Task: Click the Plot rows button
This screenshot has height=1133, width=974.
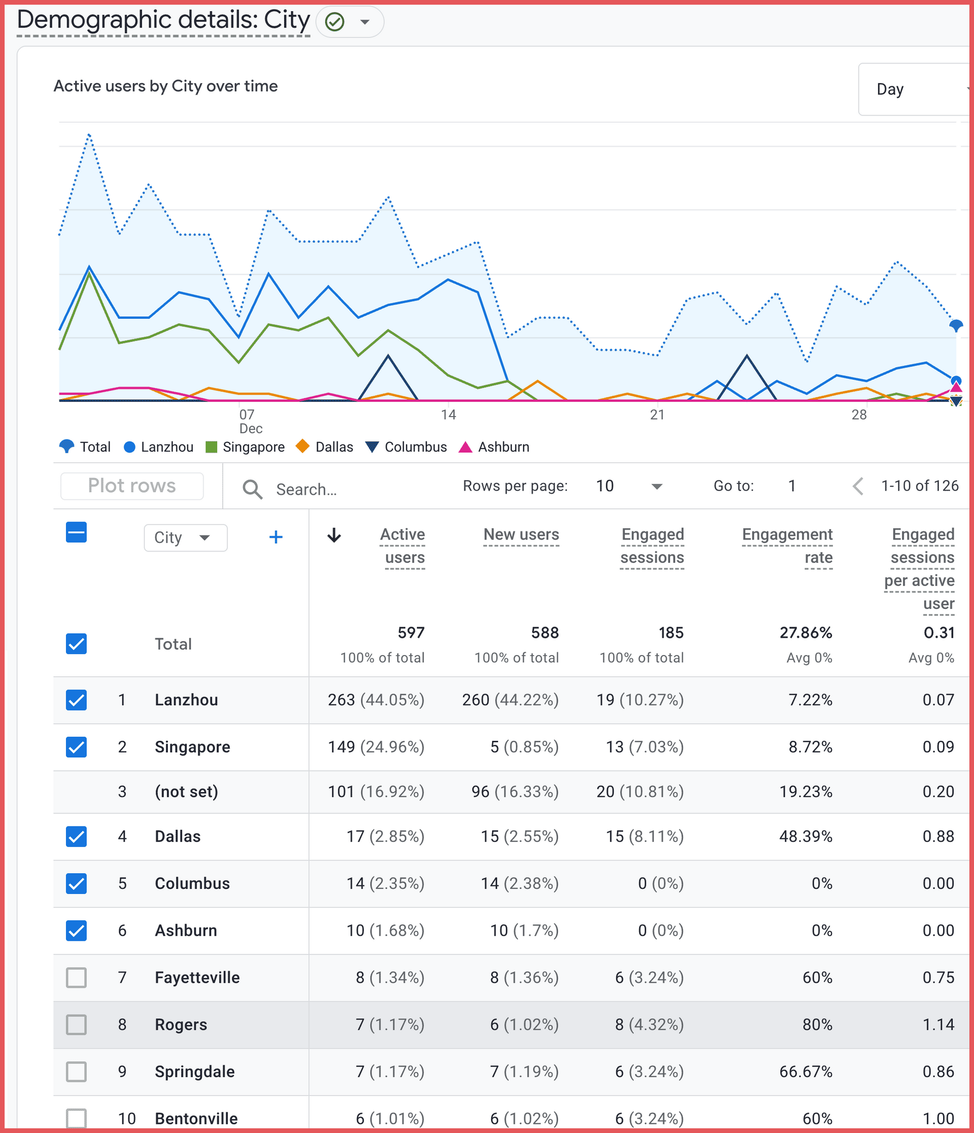Action: pos(132,486)
